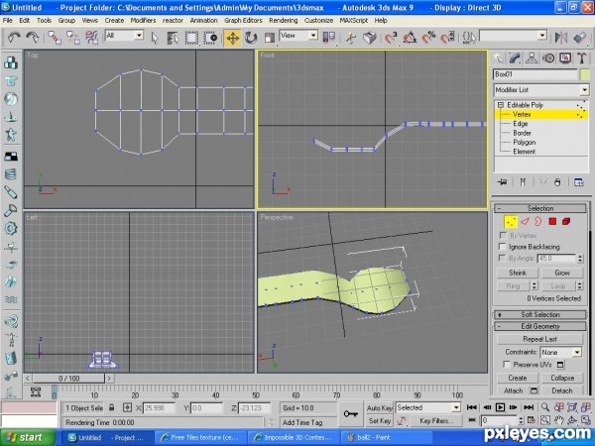
Task: Toggle Vertex sub-object selection icon
Action: (511, 221)
